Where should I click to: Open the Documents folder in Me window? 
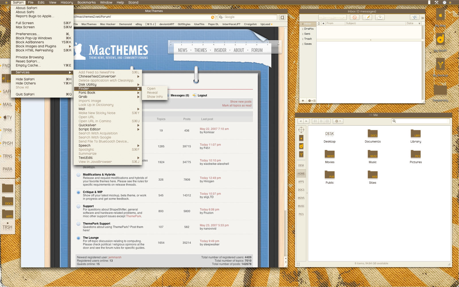373,136
